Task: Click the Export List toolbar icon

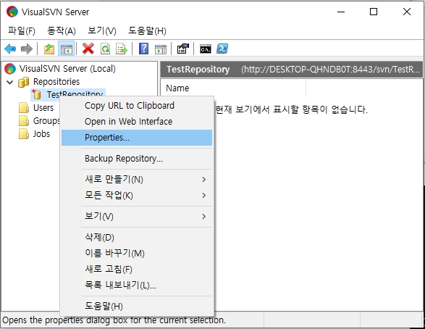Action: tap(122, 49)
